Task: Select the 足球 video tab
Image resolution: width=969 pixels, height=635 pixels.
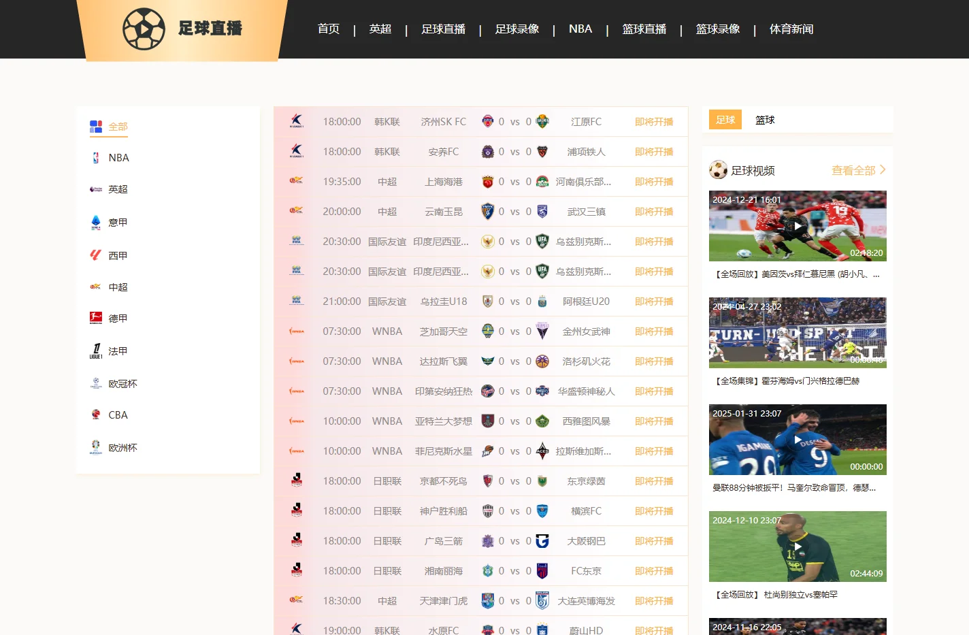Action: click(x=725, y=120)
